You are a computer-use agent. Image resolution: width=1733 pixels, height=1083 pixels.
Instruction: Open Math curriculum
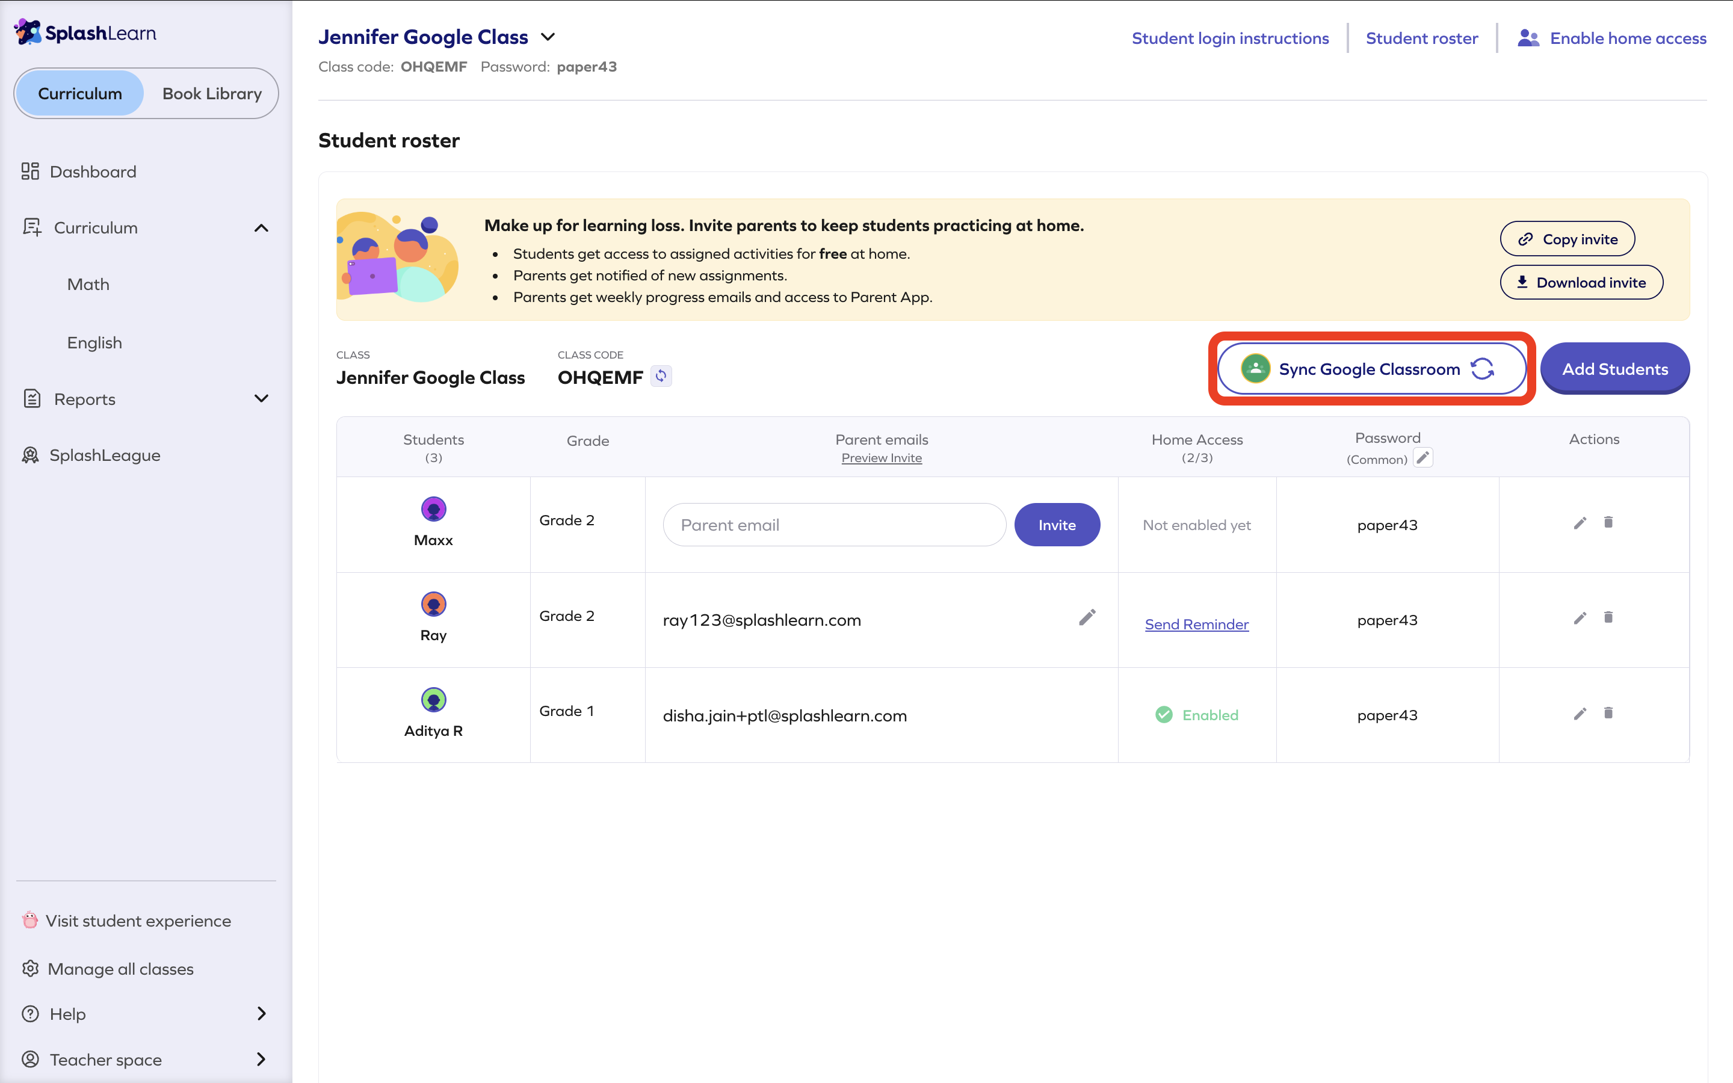88,285
